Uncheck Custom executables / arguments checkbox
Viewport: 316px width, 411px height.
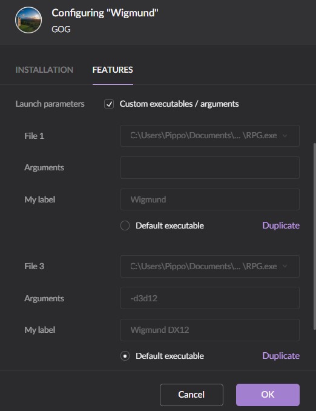(x=109, y=104)
